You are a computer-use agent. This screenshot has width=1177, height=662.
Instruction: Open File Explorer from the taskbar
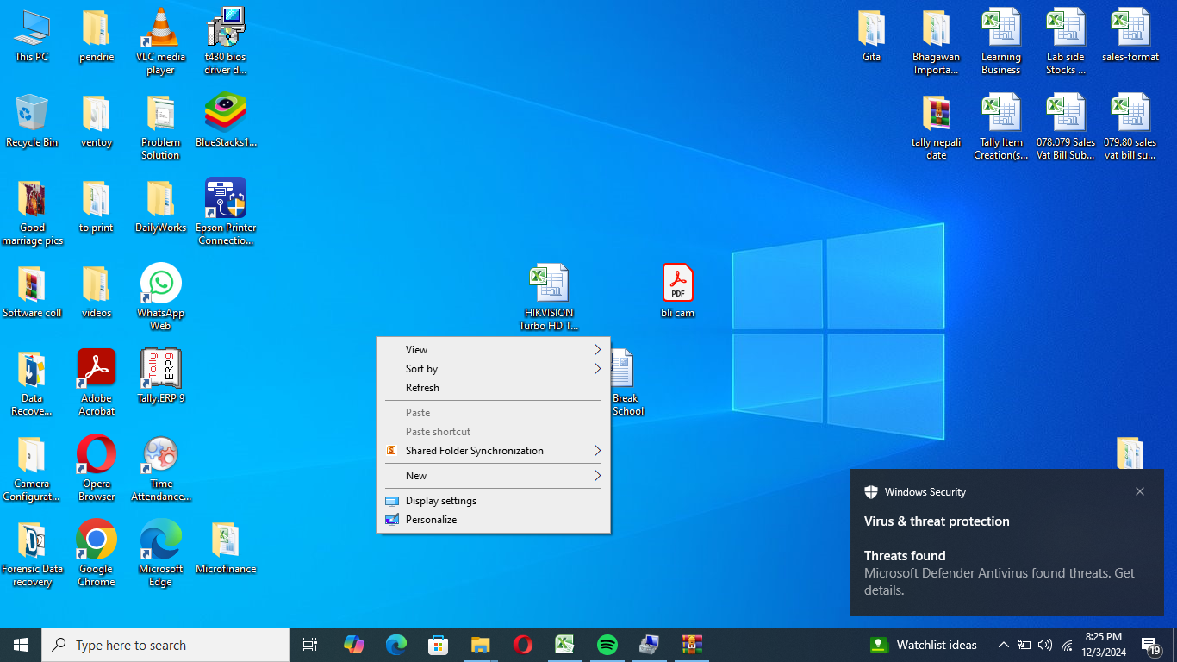480,645
